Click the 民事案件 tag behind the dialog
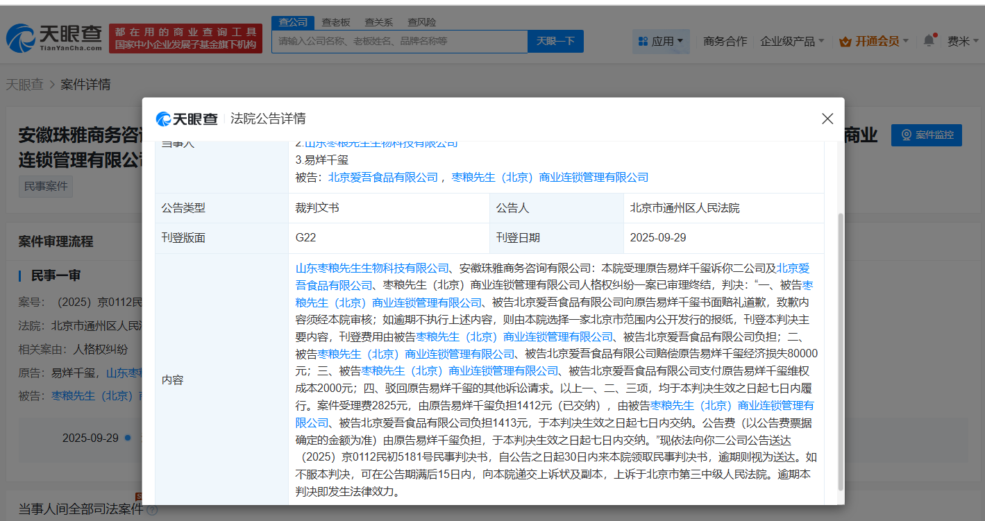985x521 pixels. (45, 186)
